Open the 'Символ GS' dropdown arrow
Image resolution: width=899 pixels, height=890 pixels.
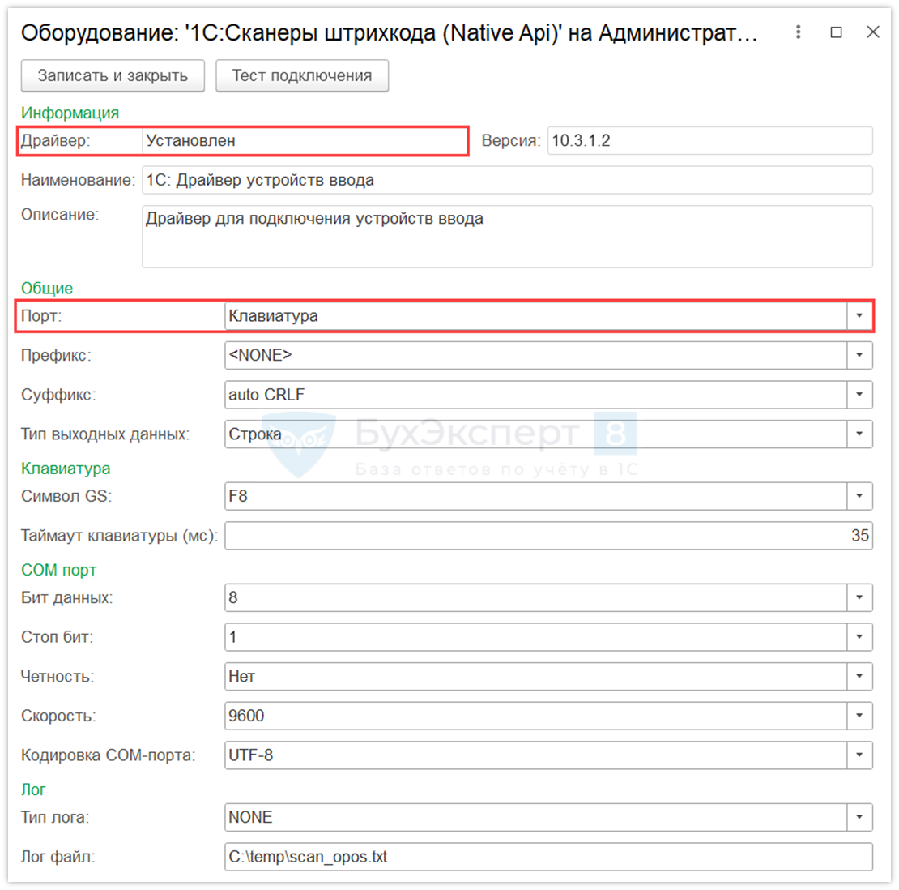tap(859, 496)
